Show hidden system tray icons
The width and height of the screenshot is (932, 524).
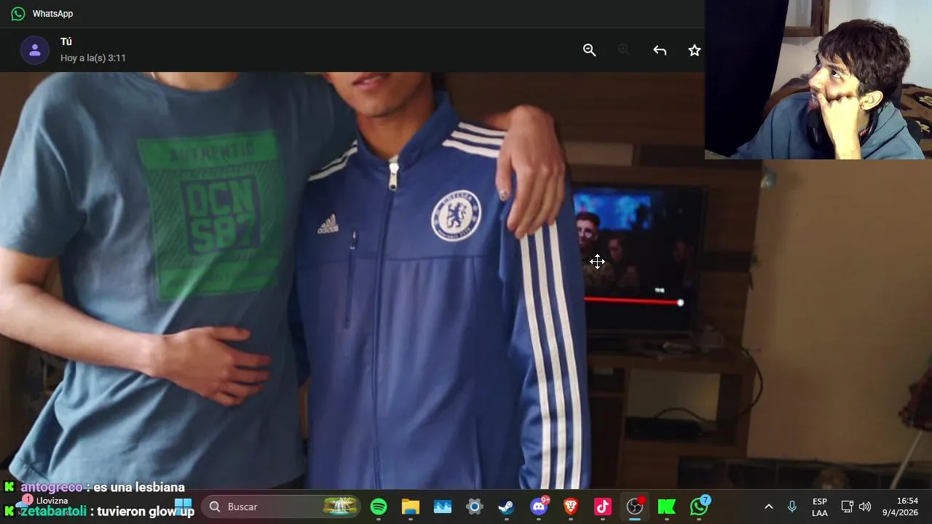click(x=768, y=507)
